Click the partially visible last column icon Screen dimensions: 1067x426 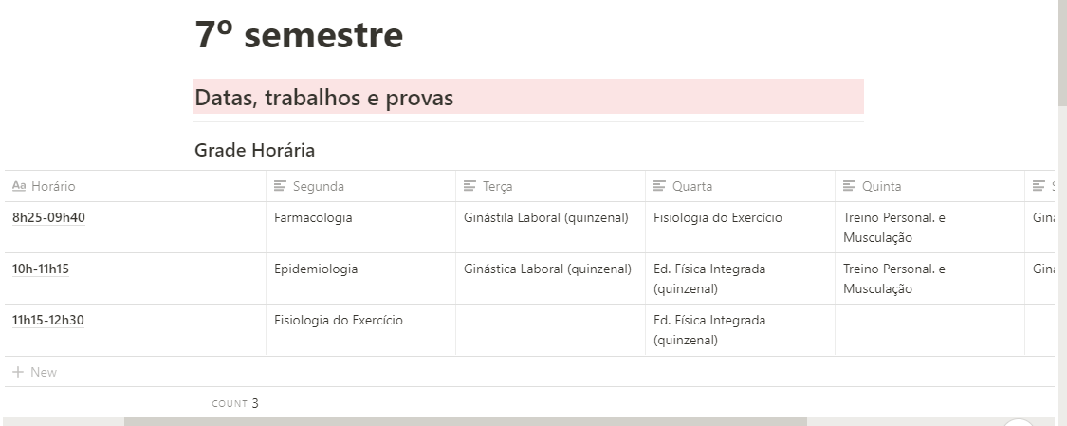pyautogui.click(x=1039, y=186)
